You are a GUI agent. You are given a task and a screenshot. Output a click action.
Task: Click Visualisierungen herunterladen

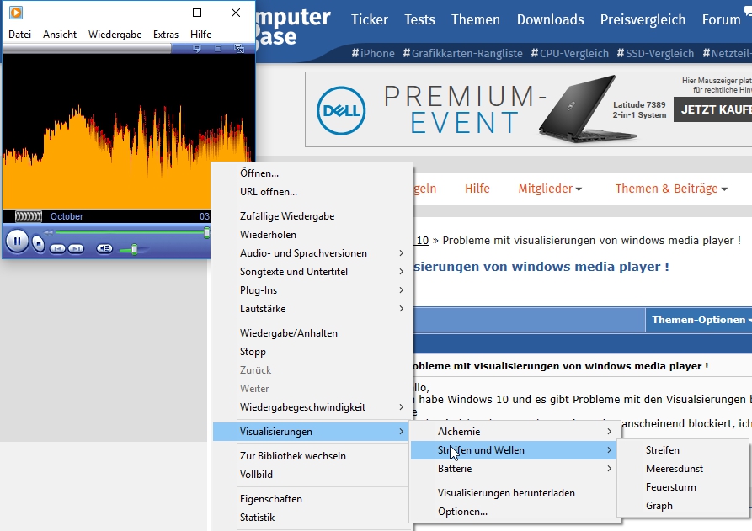(515, 493)
